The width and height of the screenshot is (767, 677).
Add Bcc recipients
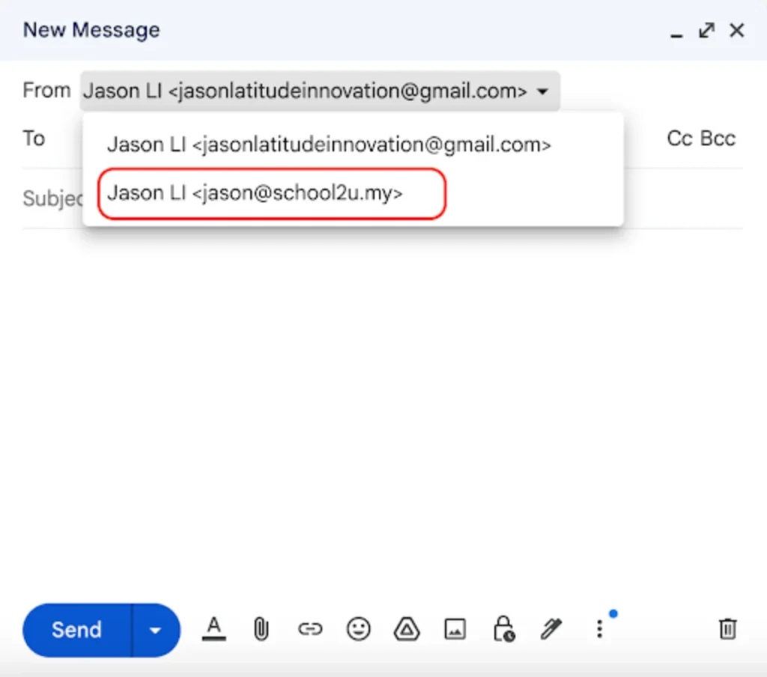[x=718, y=139]
